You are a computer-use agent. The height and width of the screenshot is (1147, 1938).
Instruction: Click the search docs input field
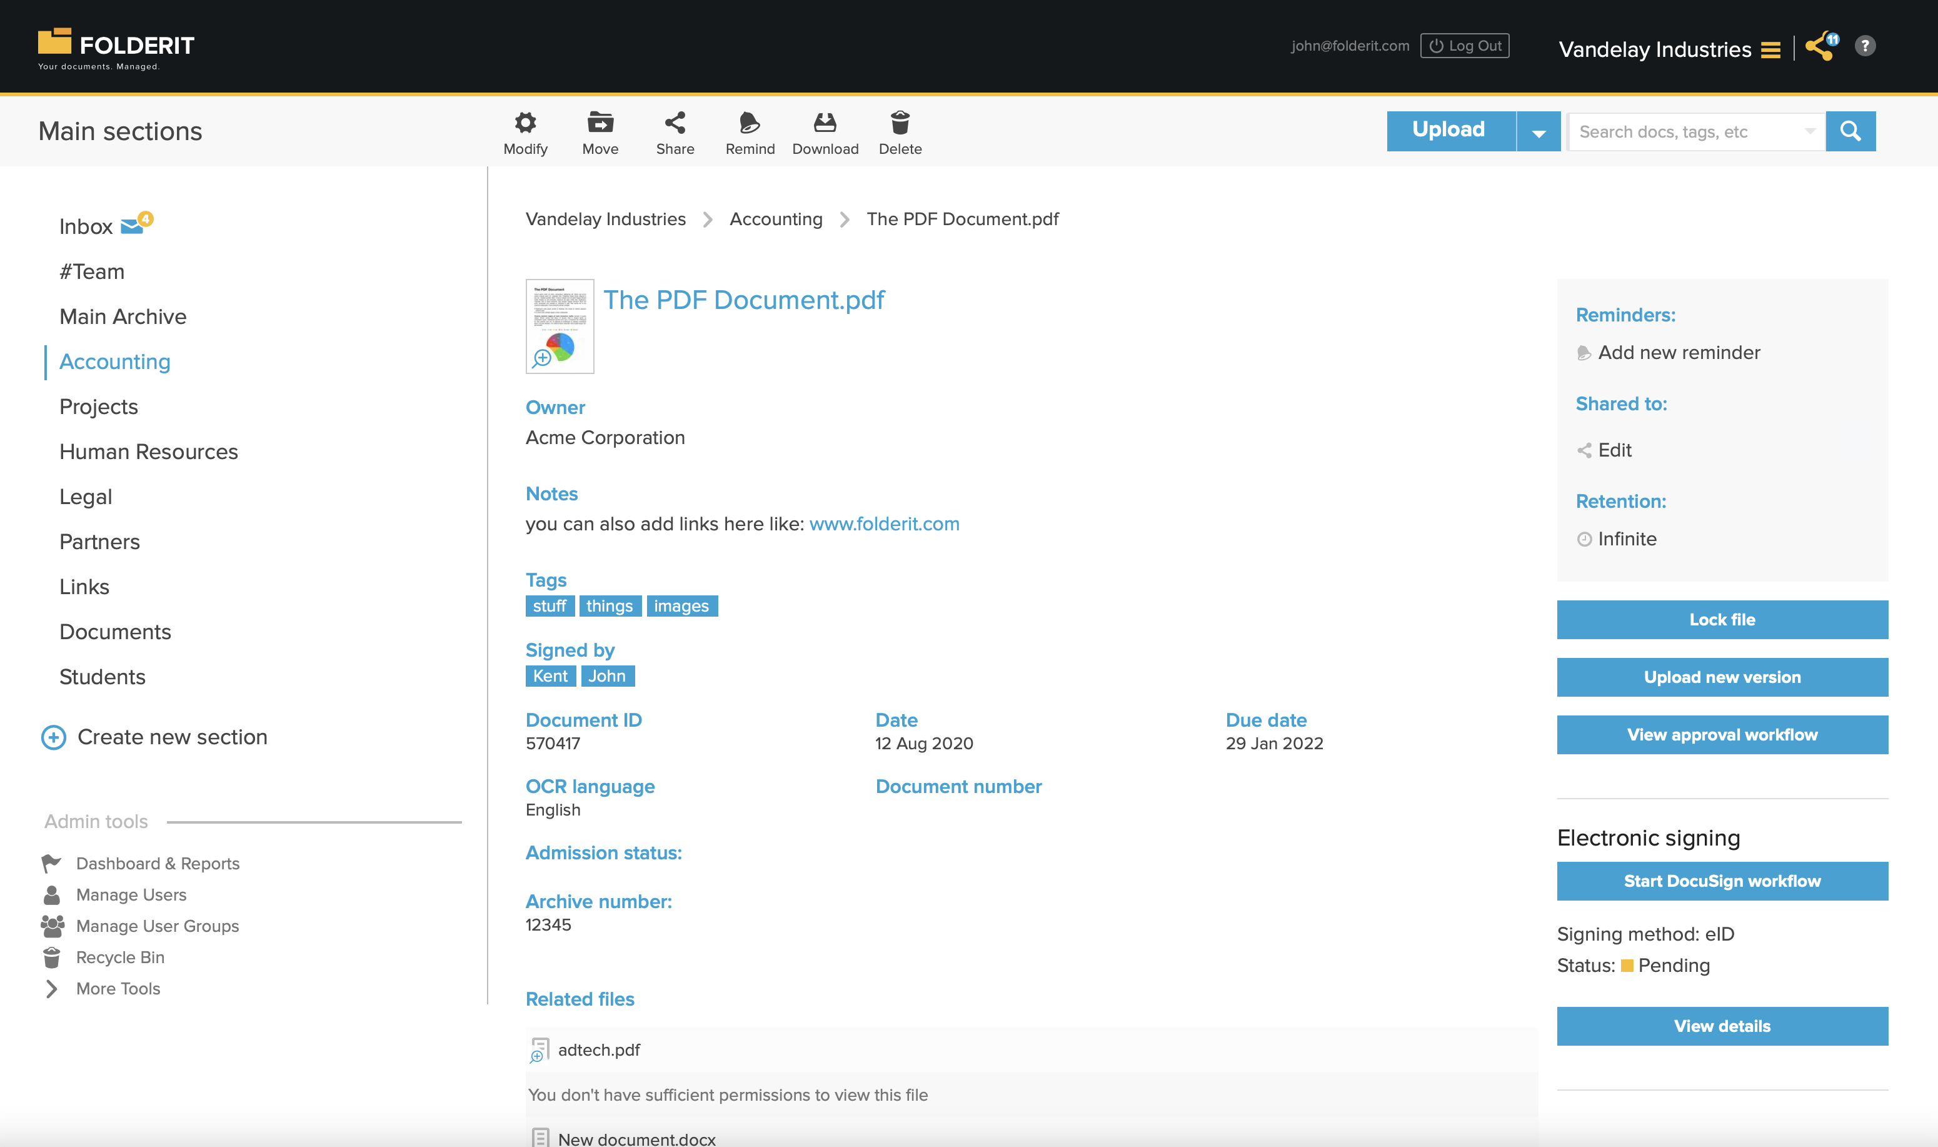[x=1684, y=131]
